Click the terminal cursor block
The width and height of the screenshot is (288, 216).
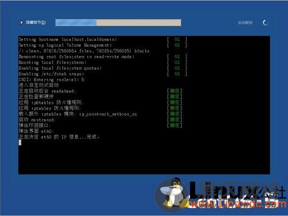tap(20, 142)
